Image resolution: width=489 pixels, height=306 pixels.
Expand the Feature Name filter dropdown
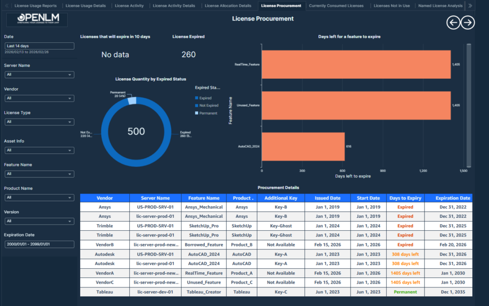click(39, 174)
